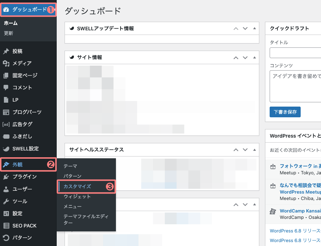Open the ホーム submenu item
Viewport: 321px width, 246px height.
[x=11, y=23]
